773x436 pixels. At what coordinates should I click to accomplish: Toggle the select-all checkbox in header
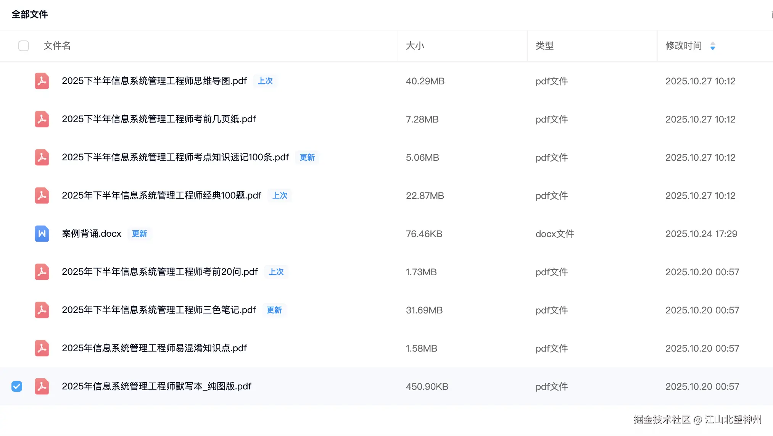(23, 45)
